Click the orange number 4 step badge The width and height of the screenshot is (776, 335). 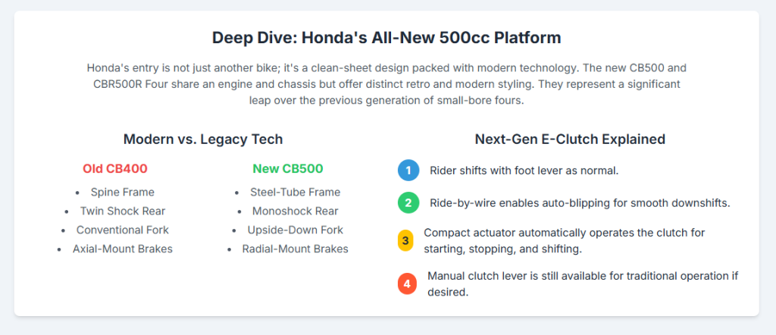[x=407, y=284]
